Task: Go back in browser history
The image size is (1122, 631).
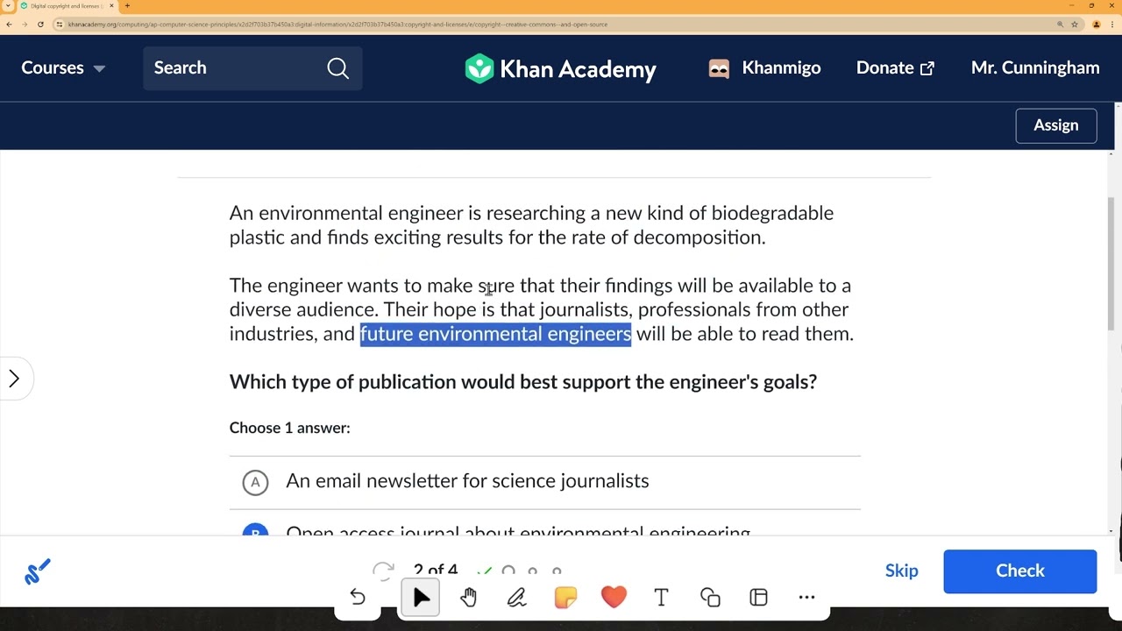Action: (10, 25)
